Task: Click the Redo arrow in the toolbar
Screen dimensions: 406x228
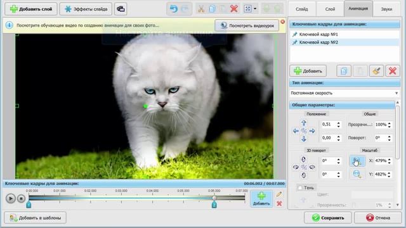Action: point(185,9)
